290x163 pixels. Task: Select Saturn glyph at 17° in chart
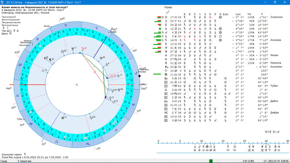pos(118,76)
